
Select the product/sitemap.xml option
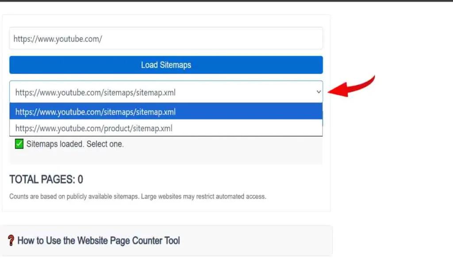tap(166, 128)
